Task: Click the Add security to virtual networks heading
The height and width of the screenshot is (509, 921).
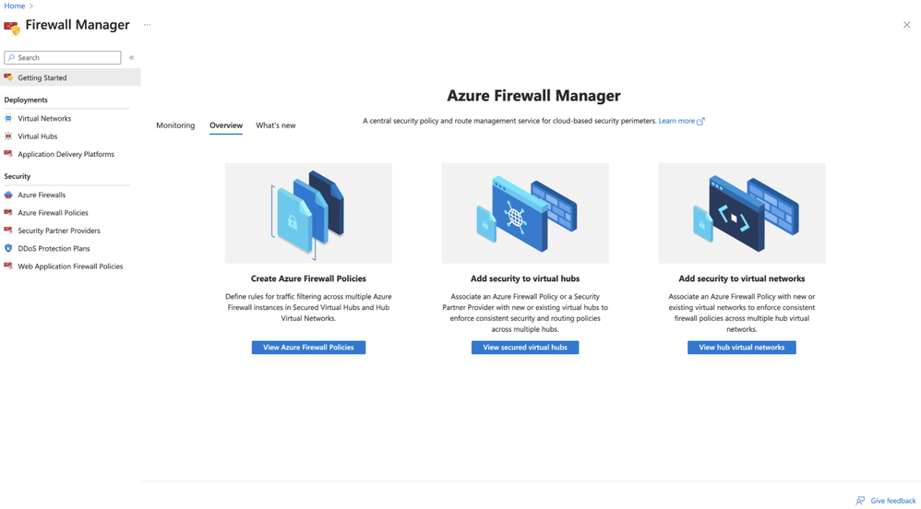Action: tap(742, 278)
